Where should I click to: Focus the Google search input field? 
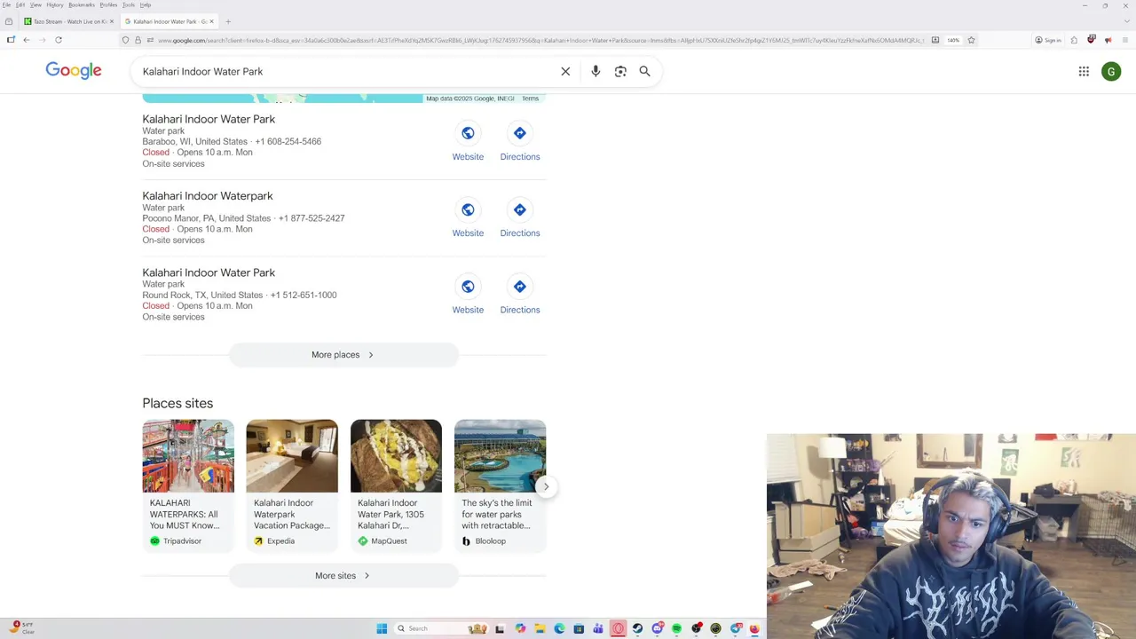(346, 71)
